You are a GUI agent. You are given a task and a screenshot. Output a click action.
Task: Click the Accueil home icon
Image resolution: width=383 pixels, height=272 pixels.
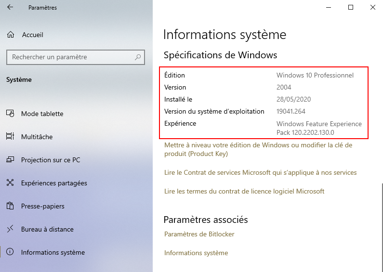click(10, 35)
